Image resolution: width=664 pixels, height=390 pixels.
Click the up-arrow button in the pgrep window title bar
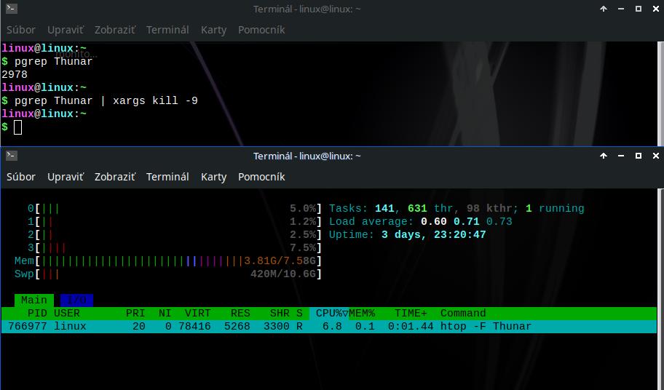point(604,9)
